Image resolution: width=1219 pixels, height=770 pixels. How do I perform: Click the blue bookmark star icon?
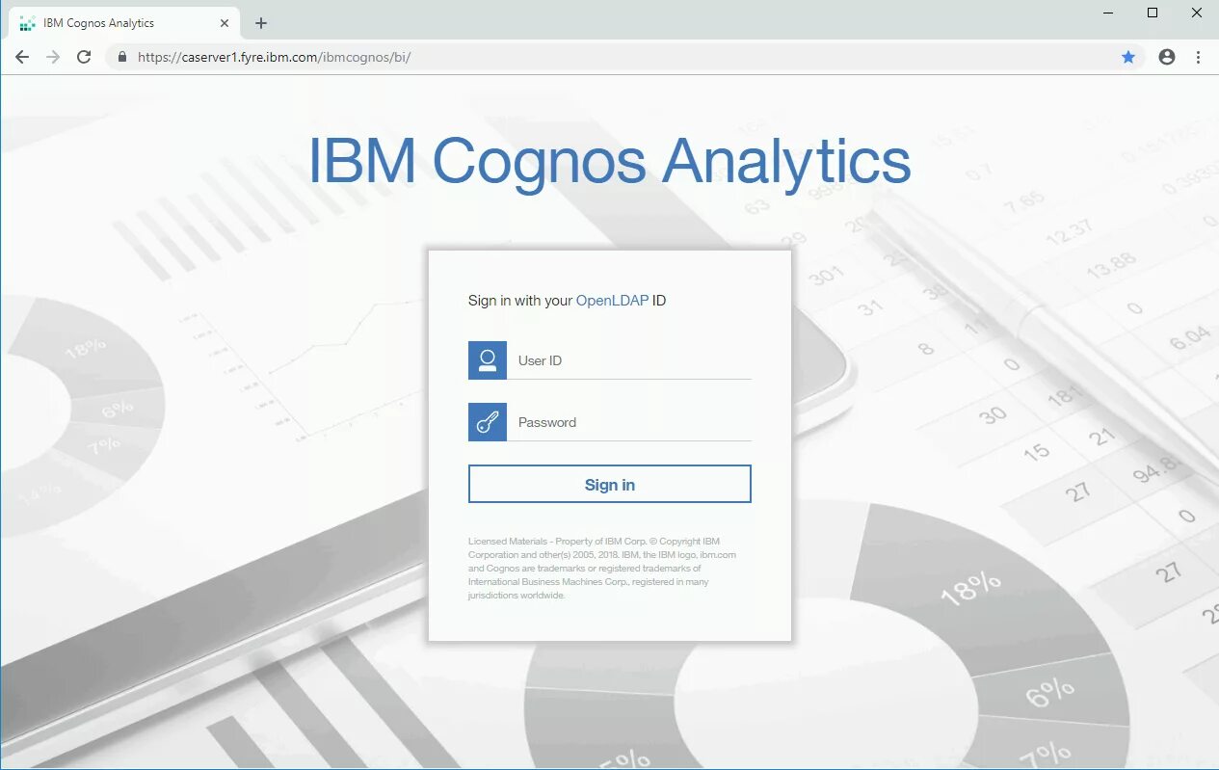point(1128,57)
